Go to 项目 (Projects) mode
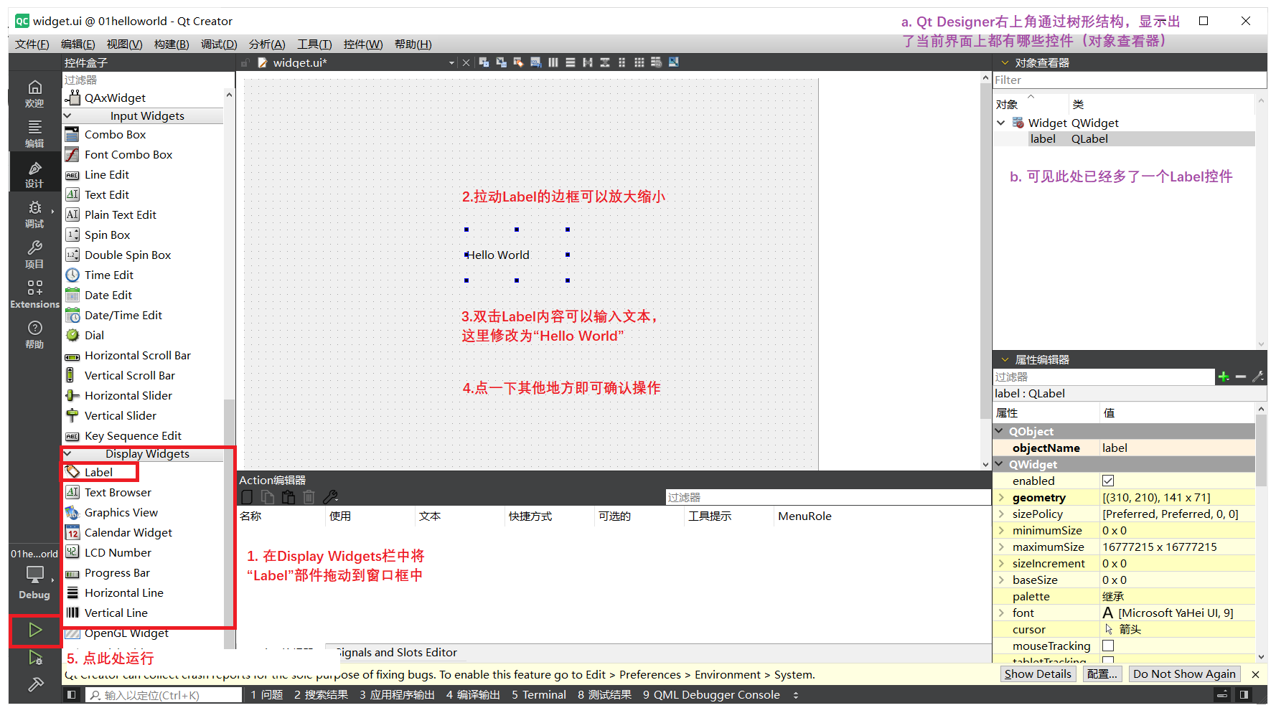Viewport: 1276px width, 718px height. point(34,255)
